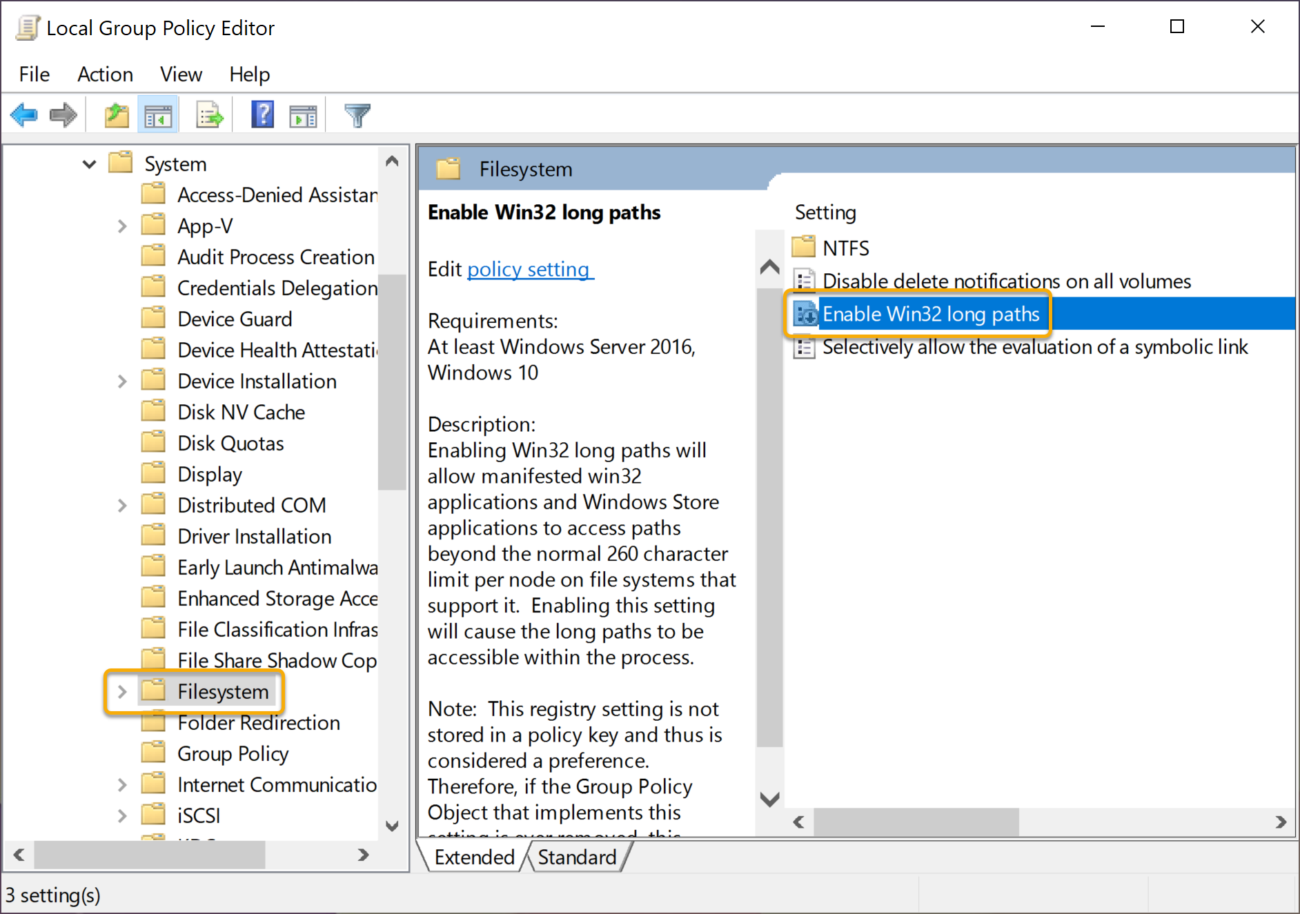This screenshot has width=1300, height=914.
Task: Click the NTFS folder icon in settings list
Action: click(x=804, y=246)
